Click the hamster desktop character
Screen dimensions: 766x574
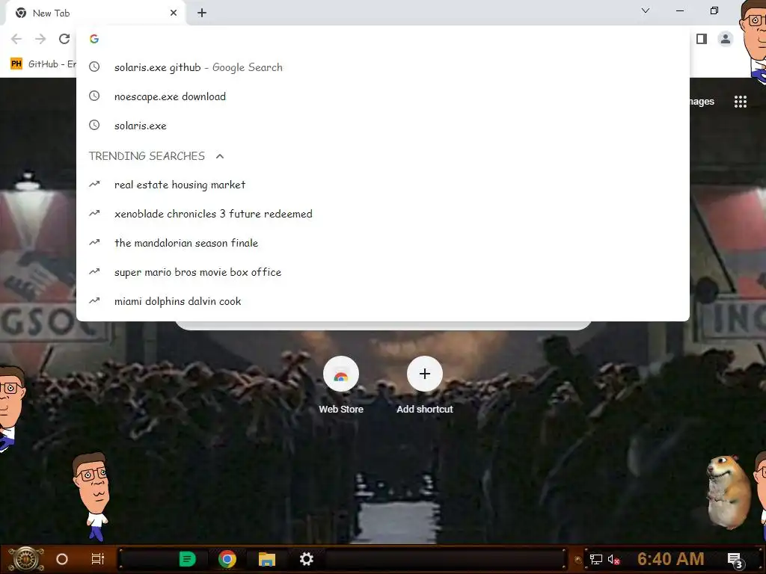[x=729, y=492]
